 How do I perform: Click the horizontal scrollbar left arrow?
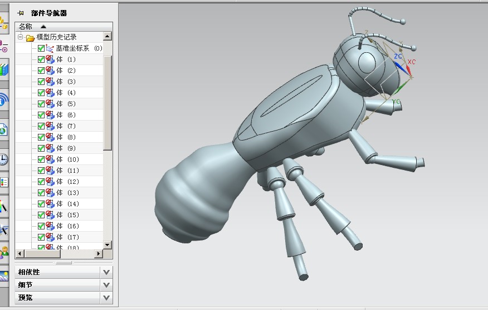[x=20, y=253]
